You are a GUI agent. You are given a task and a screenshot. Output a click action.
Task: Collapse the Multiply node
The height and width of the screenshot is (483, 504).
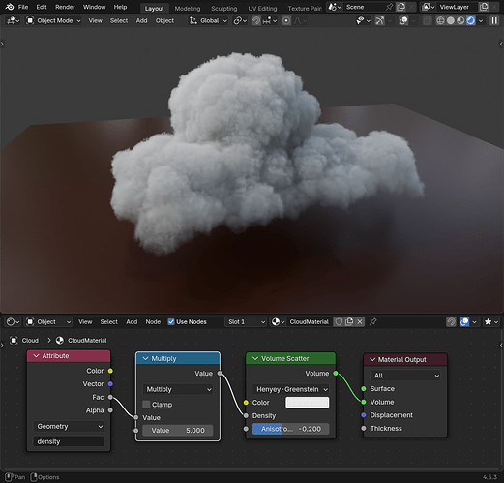145,358
